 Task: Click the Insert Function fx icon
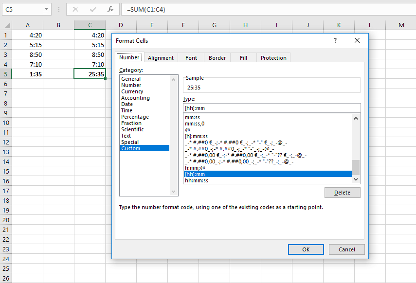(110, 10)
